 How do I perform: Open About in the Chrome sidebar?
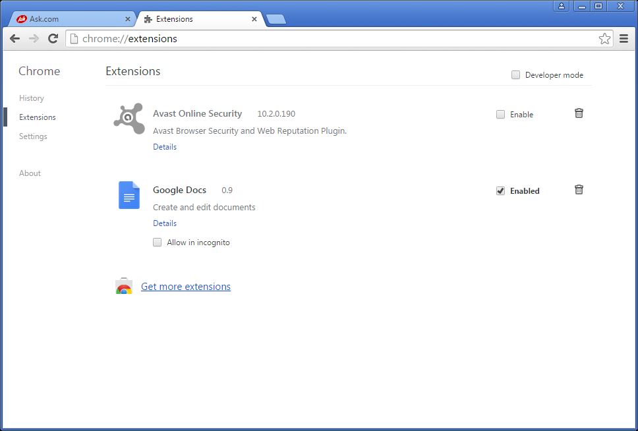point(30,173)
